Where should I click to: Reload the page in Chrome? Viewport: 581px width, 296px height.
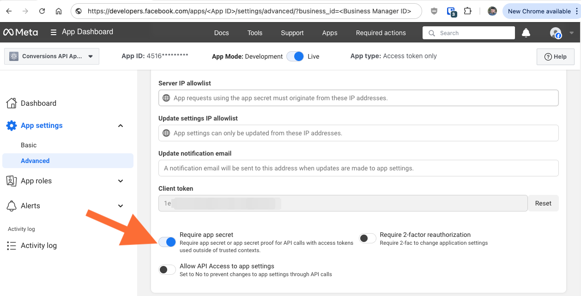(42, 11)
